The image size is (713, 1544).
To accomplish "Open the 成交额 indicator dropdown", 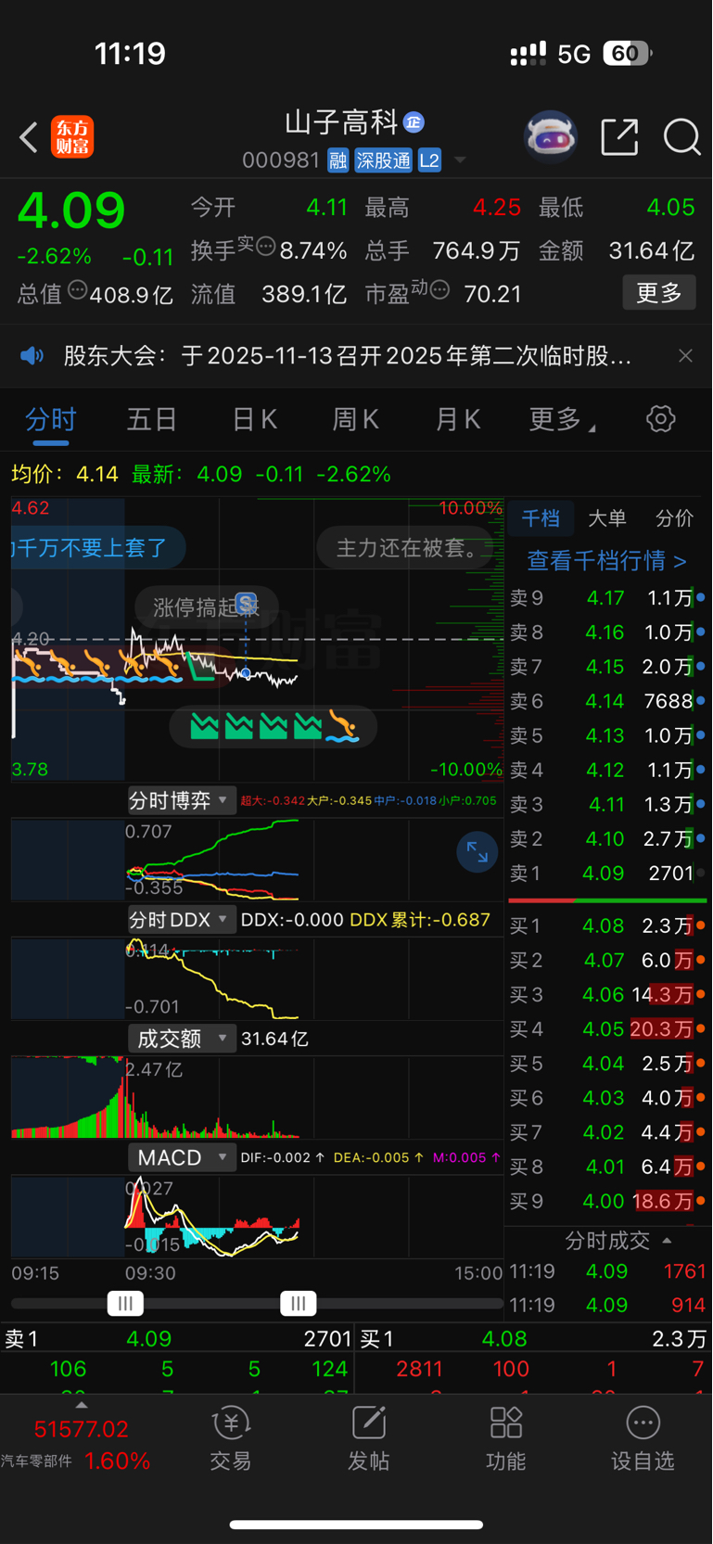I will [180, 1039].
